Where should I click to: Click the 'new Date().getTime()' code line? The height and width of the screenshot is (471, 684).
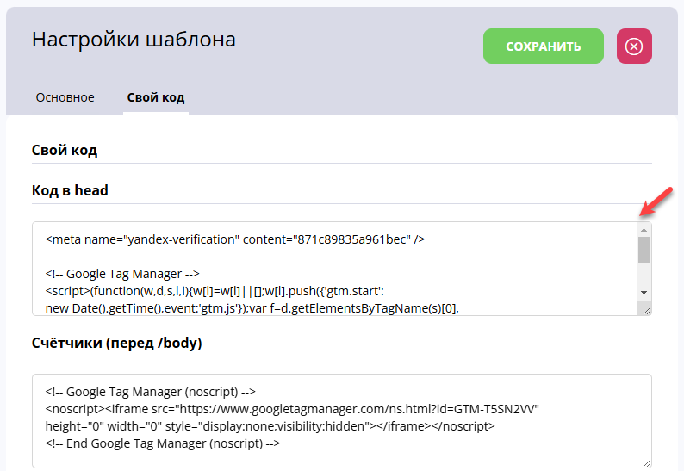coord(252,308)
